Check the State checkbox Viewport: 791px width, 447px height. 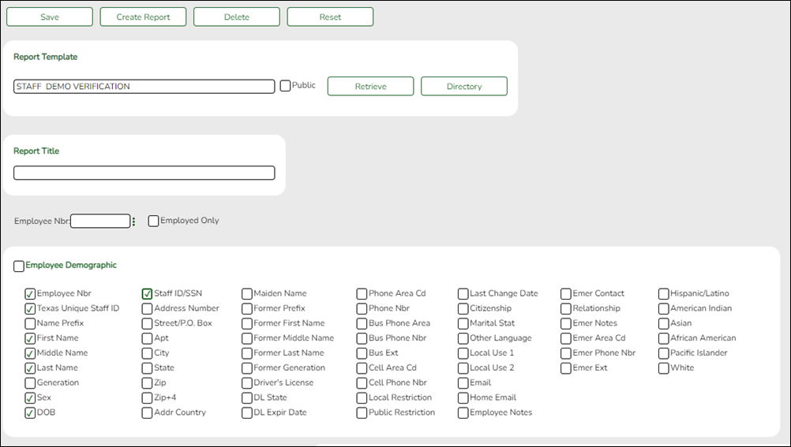tap(147, 368)
